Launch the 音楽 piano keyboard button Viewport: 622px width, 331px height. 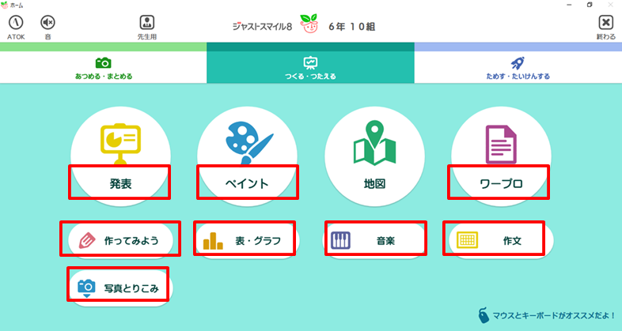tap(375, 240)
